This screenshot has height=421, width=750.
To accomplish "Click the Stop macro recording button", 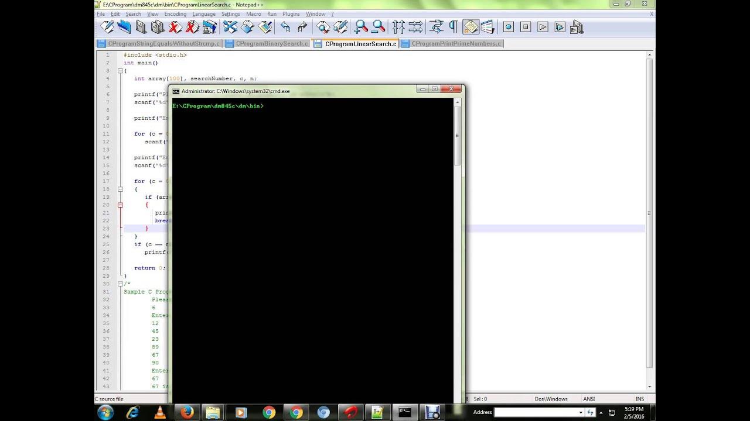I will coord(526,27).
